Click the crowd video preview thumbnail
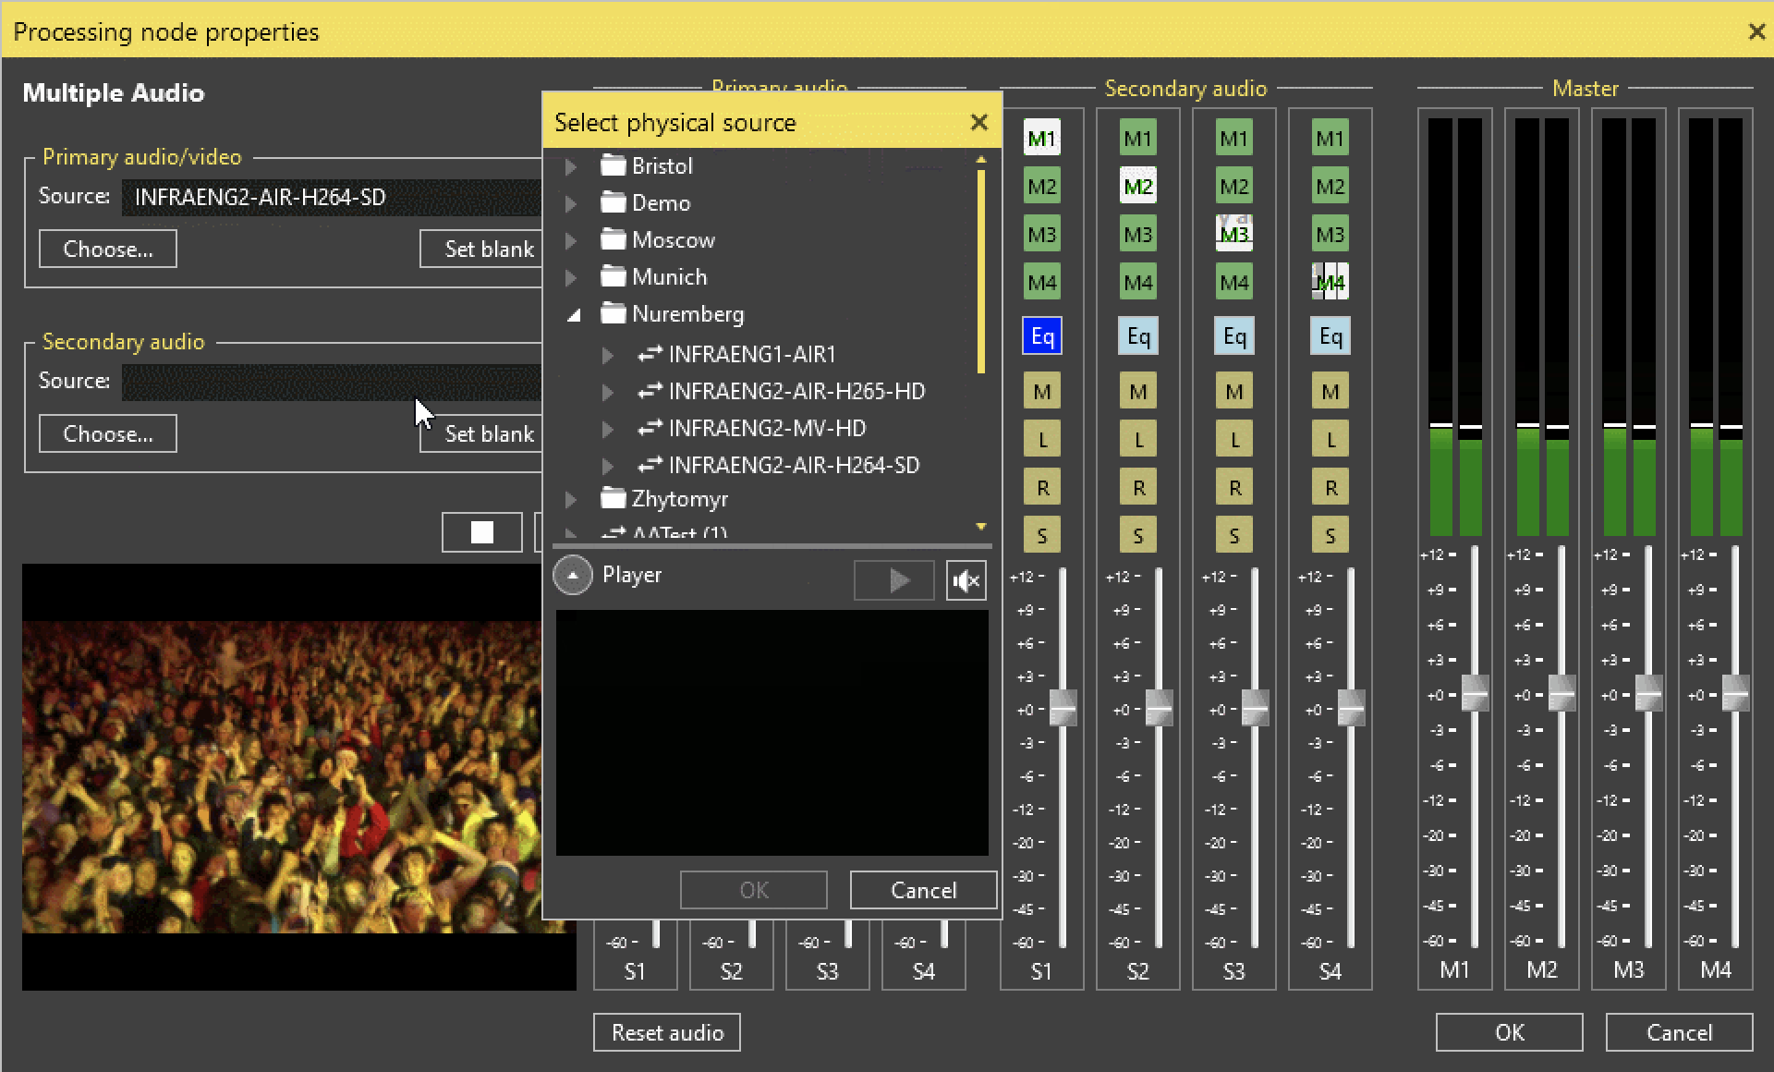The width and height of the screenshot is (1774, 1072). 282,777
